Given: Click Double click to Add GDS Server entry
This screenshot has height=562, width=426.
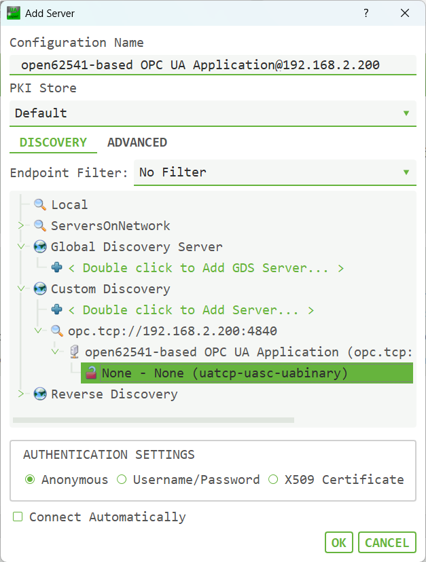Looking at the screenshot, I should coord(206,267).
